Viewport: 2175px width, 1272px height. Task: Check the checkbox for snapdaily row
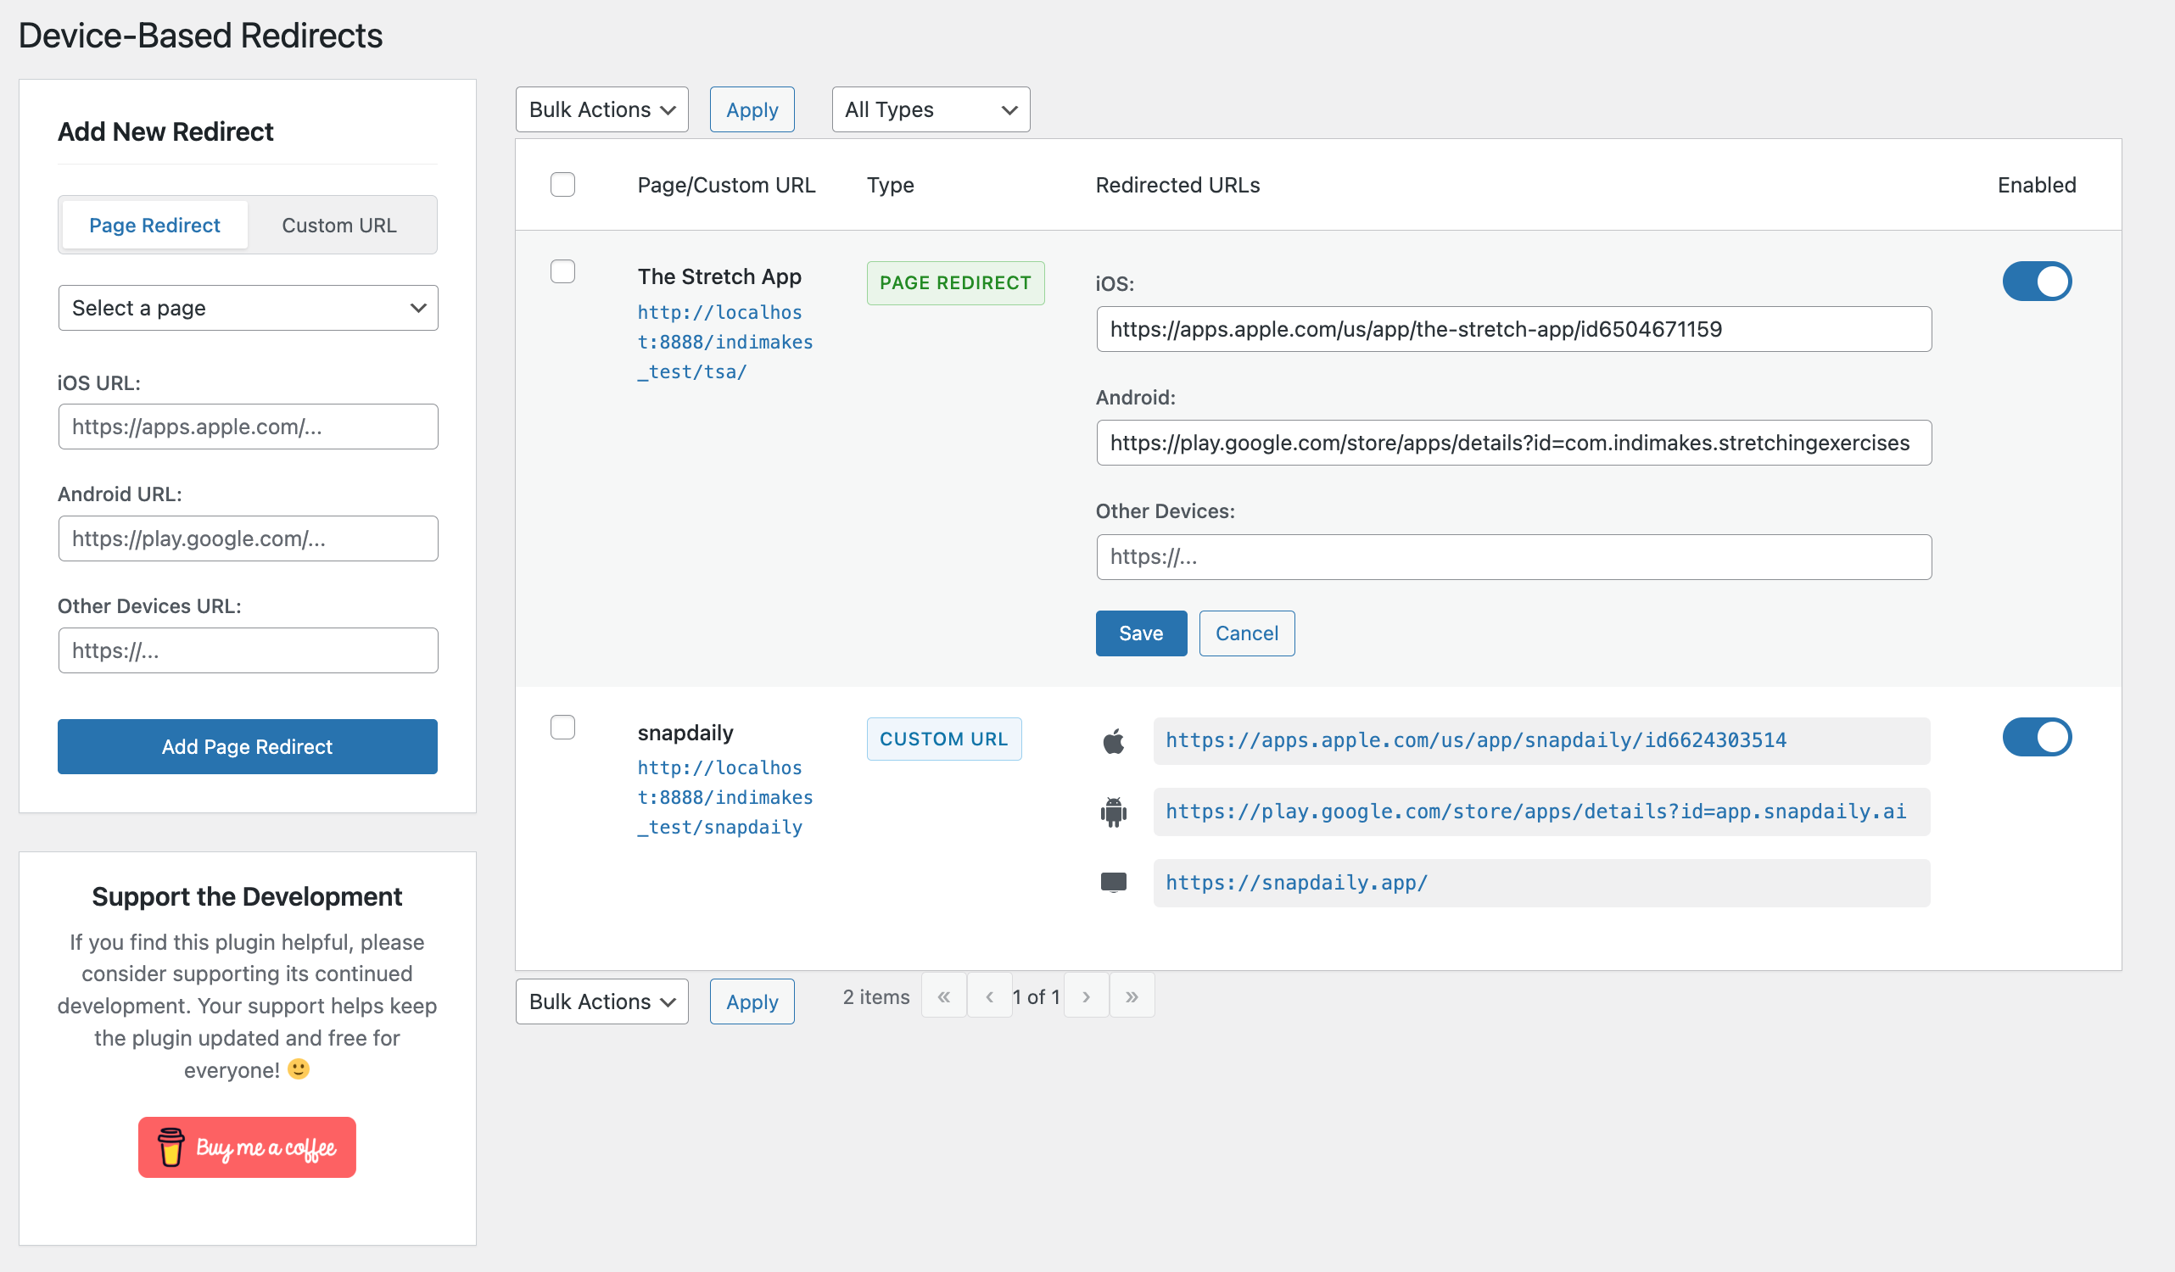(562, 728)
